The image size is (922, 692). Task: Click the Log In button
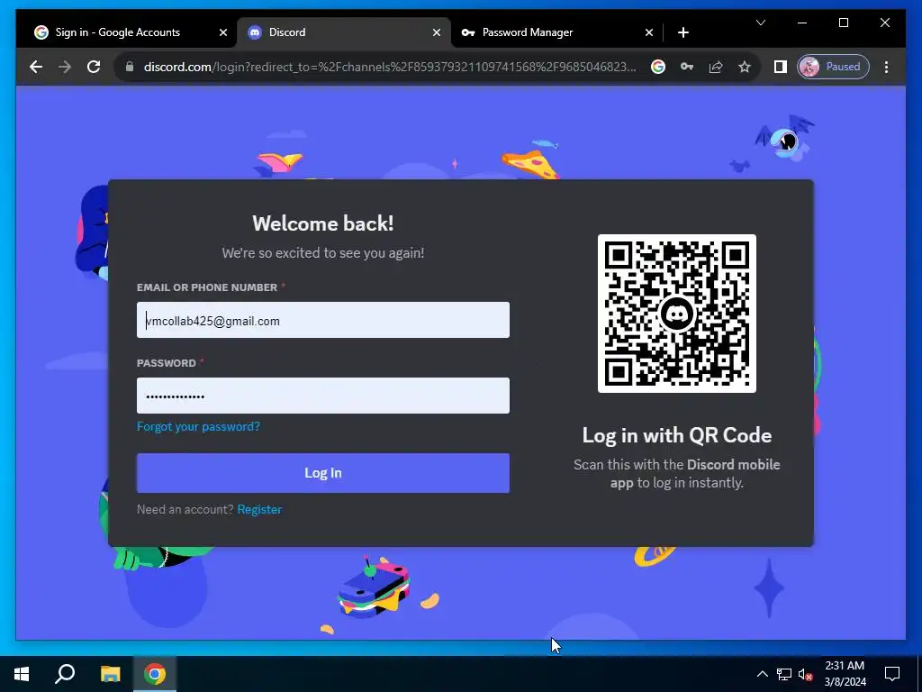coord(323,473)
